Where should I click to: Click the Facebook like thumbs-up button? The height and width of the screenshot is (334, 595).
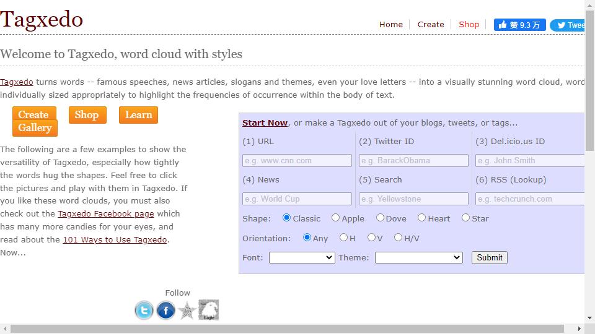[519, 25]
